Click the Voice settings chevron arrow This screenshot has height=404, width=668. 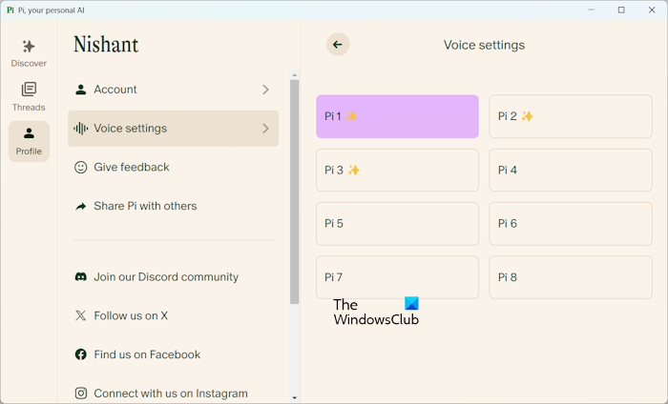[265, 129]
